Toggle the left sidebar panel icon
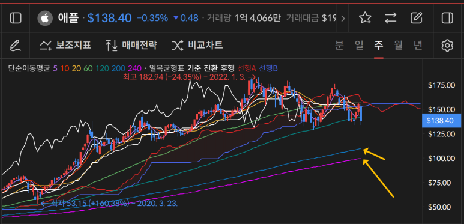The image size is (464, 224). point(16,19)
